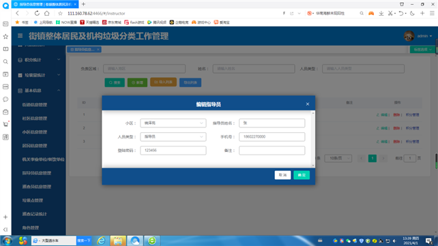
Task: Open 小区信息管理 in the sidebar
Action: [x=35, y=132]
